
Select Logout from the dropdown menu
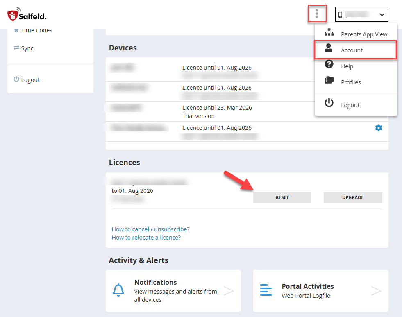[x=350, y=105]
